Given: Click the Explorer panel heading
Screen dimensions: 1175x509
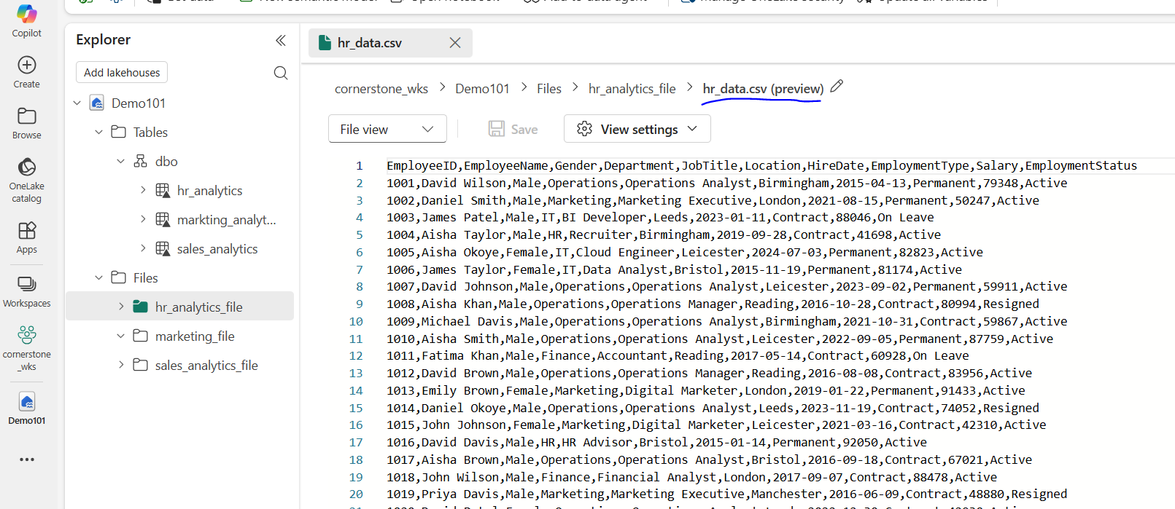Looking at the screenshot, I should (103, 40).
